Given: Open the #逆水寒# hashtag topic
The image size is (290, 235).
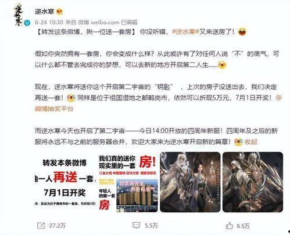Looking at the screenshot, I should [185, 31].
